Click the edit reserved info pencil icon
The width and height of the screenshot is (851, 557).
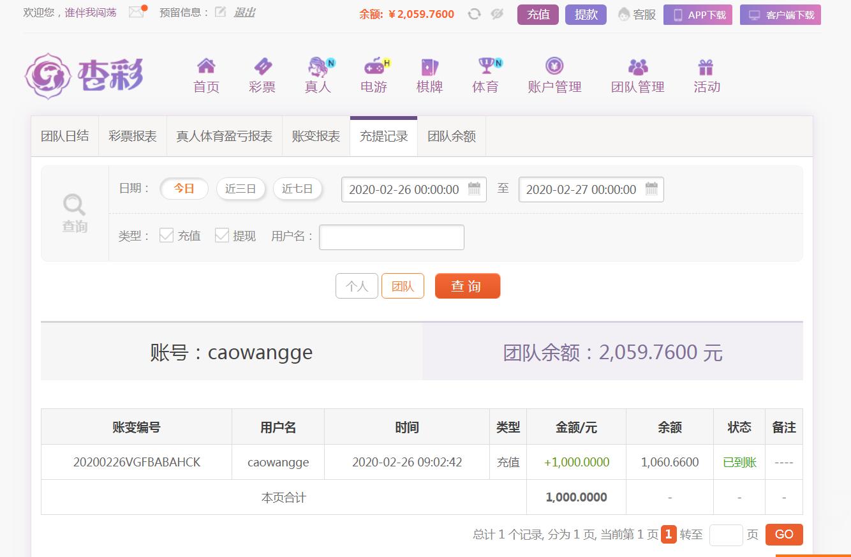click(220, 12)
